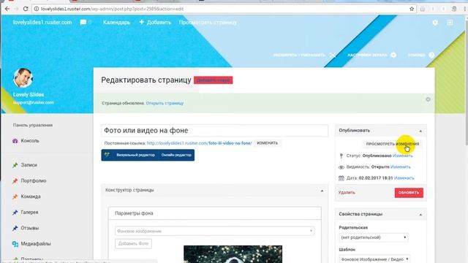
Task: Click the Видимость eye icon
Action: (341, 167)
